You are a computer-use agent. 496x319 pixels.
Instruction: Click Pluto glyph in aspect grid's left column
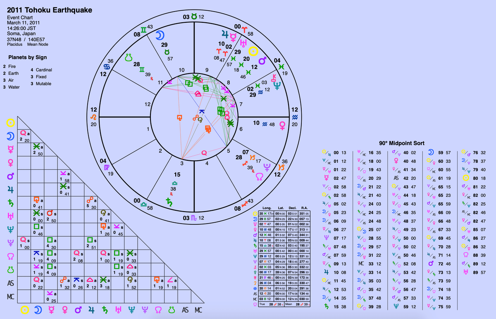11,243
